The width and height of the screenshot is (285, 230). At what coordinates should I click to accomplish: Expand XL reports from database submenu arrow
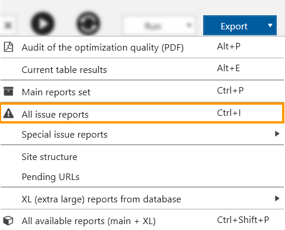coord(277,198)
